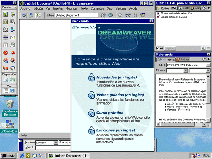Insert a Flash movie object
212x159 pixels.
[13, 53]
